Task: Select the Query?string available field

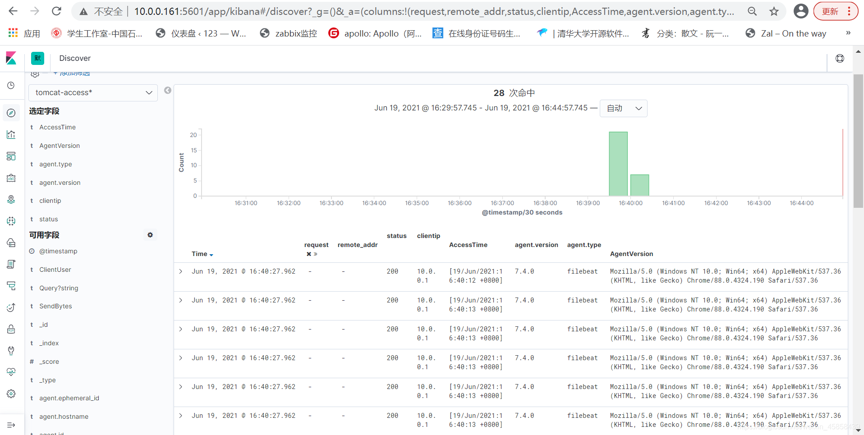Action: coord(59,288)
